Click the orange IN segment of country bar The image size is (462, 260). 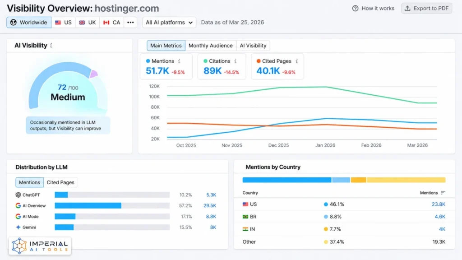358,180
